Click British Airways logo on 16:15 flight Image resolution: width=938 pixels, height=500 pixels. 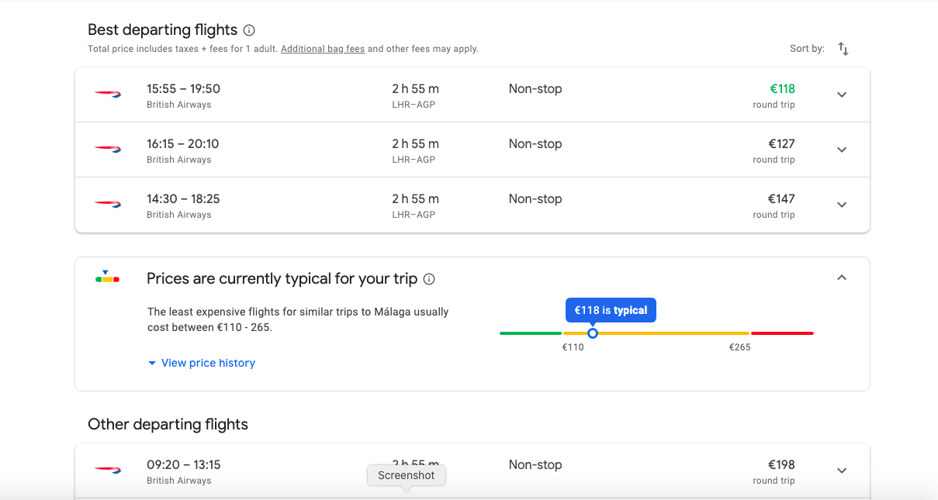pos(108,149)
